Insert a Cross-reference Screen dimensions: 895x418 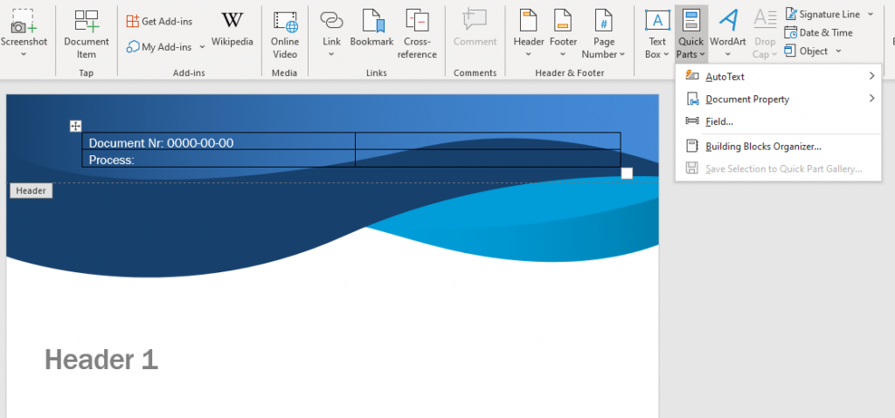417,34
